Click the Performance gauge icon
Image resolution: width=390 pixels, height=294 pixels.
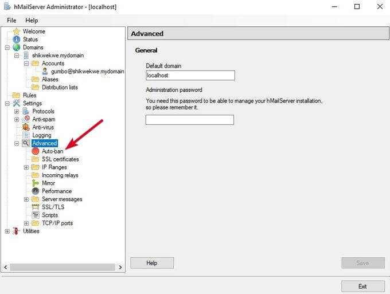click(36, 191)
